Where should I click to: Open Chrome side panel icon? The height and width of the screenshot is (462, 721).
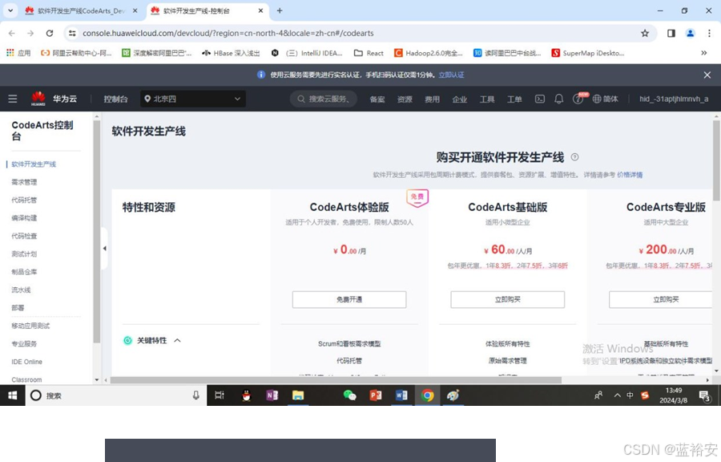[671, 33]
